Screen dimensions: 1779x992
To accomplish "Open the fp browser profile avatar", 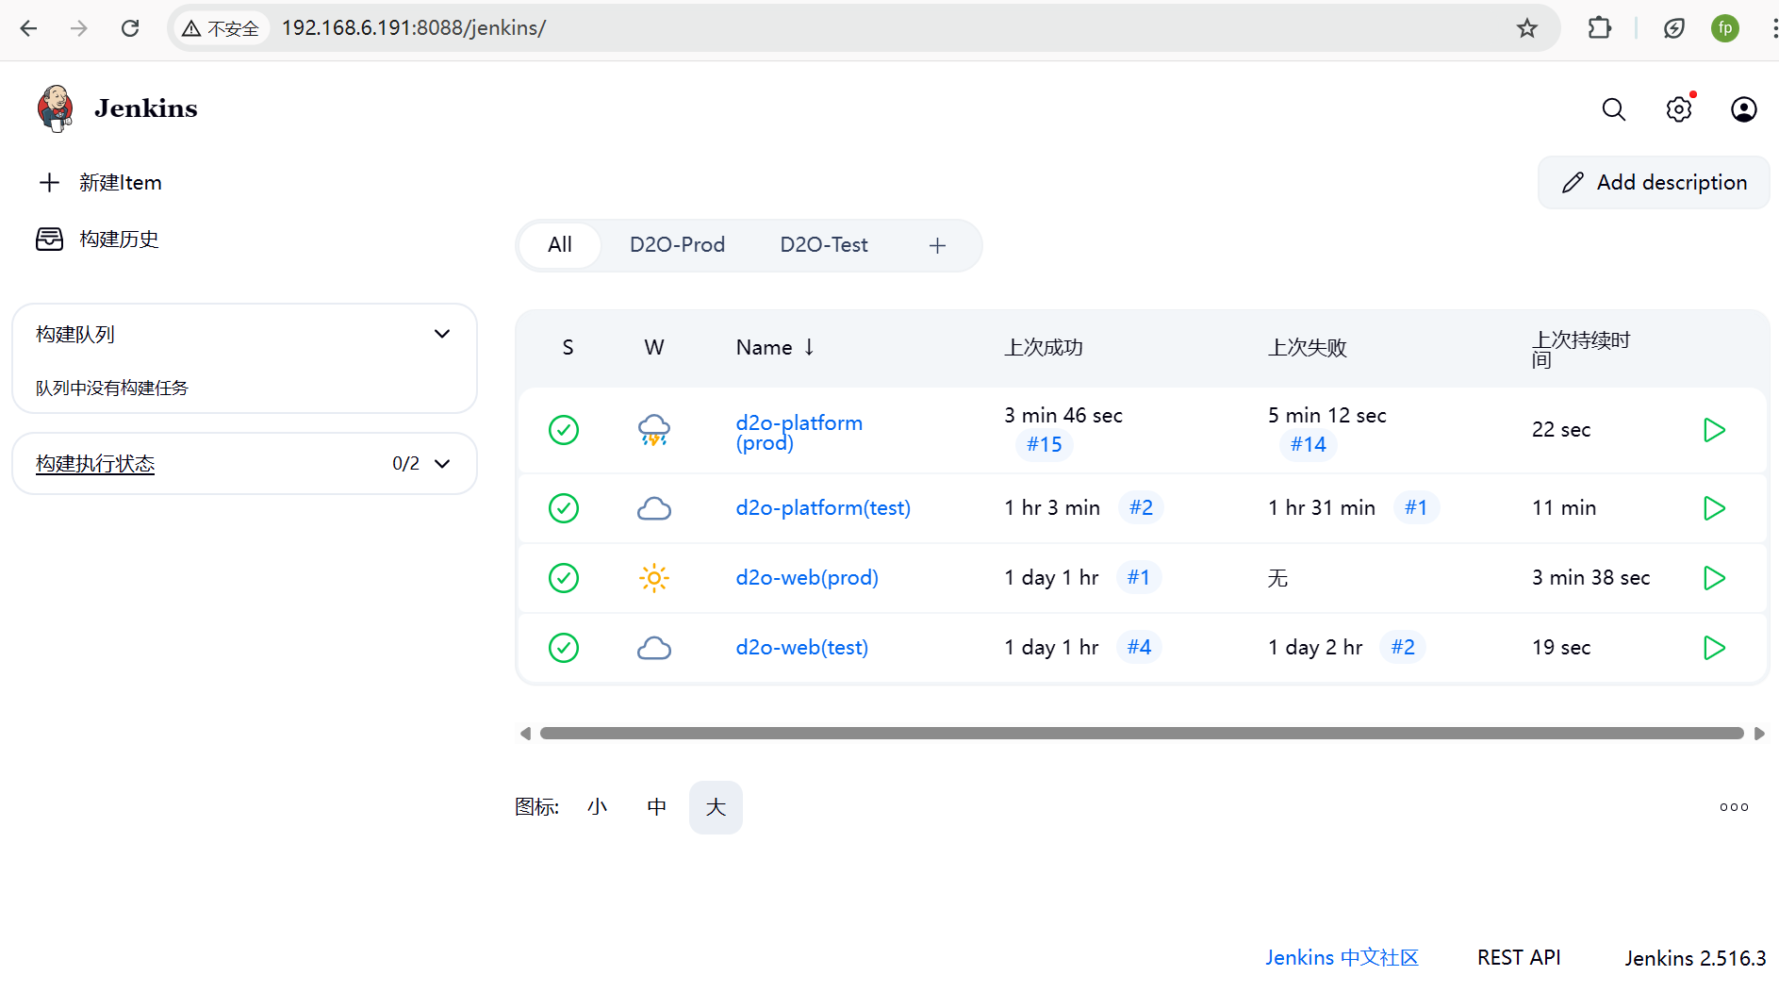I will (1725, 28).
